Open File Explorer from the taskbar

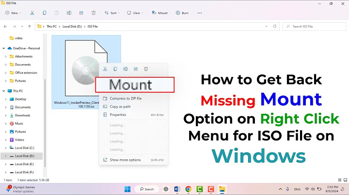[222, 189]
